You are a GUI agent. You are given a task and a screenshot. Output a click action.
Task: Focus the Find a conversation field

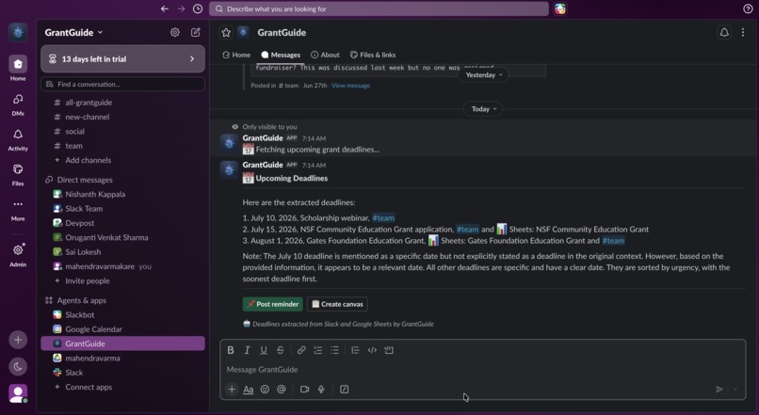click(123, 84)
